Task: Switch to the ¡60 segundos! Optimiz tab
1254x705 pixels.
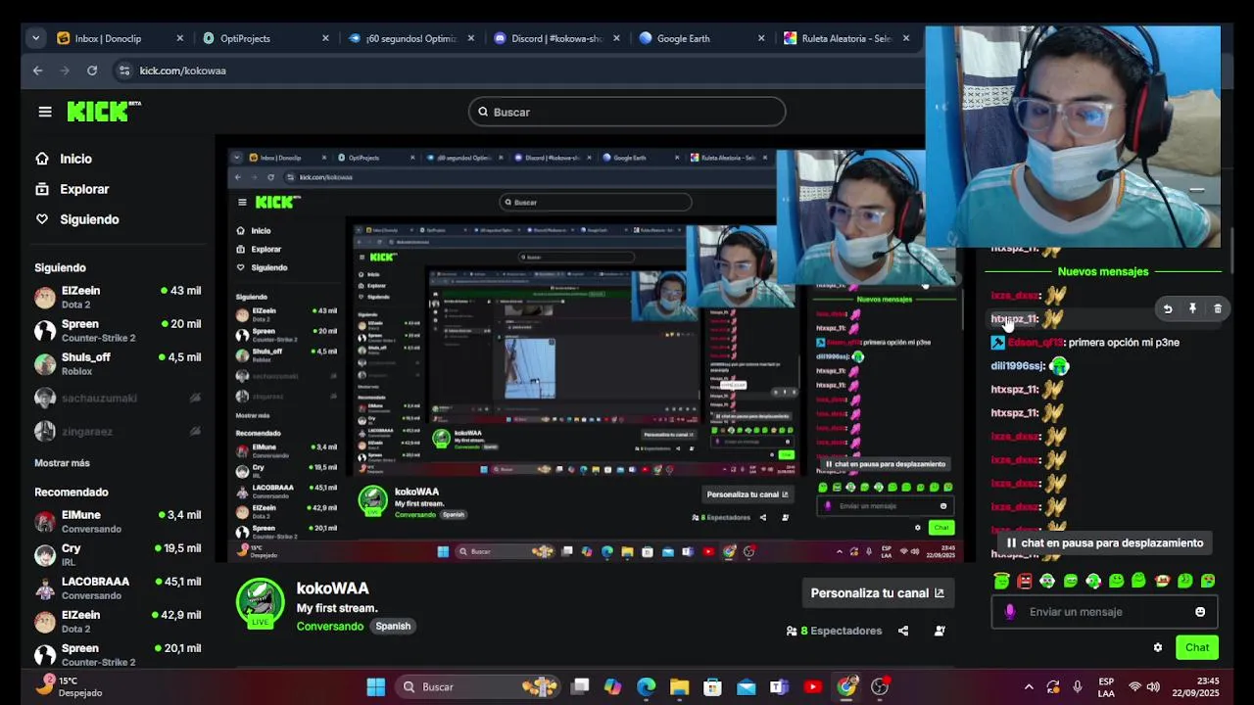Action: click(x=411, y=38)
